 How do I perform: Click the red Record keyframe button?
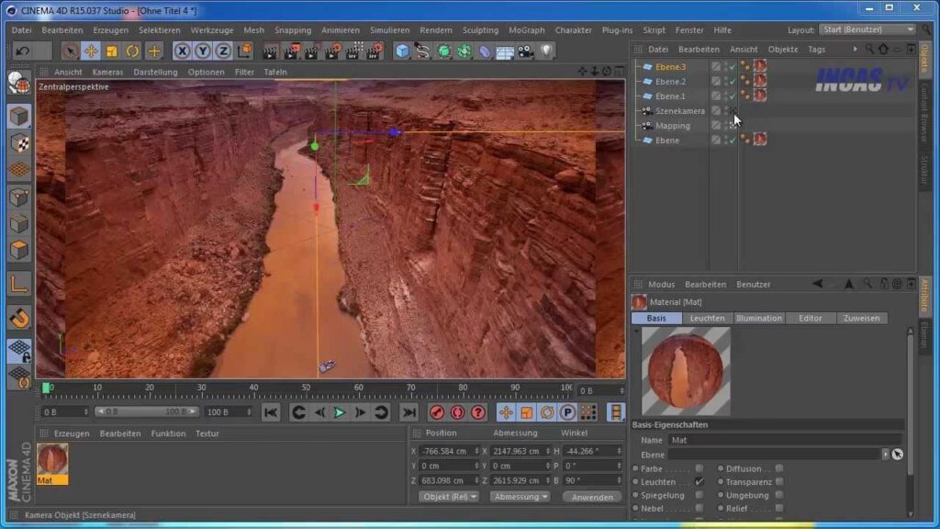pos(437,412)
